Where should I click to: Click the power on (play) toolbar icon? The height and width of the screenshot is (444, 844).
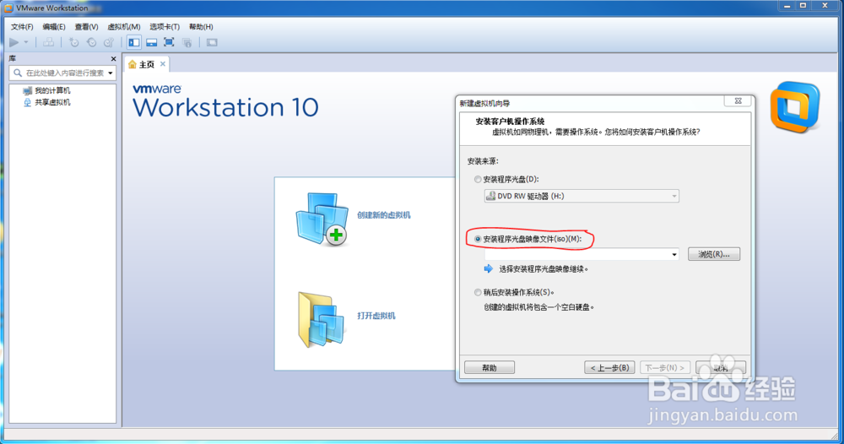[x=14, y=42]
